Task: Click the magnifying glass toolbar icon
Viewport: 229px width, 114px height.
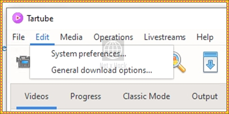Action: pyautogui.click(x=179, y=62)
